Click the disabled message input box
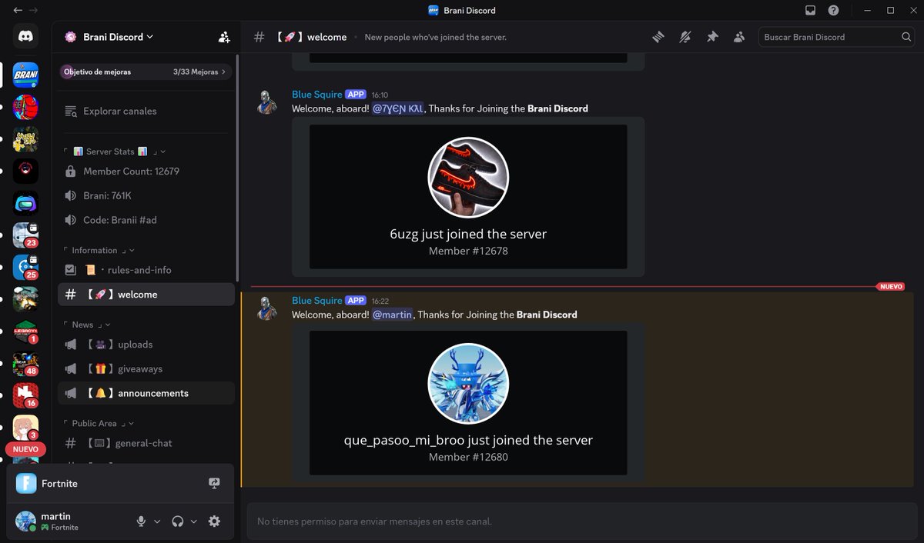 (x=582, y=521)
